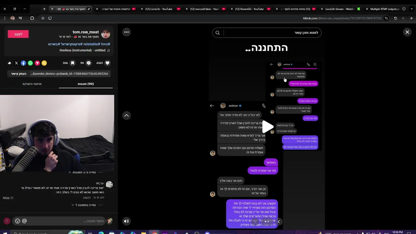The image size is (416, 234).
Task: Open the #relatable hashtag link
Action: click(x=91, y=44)
